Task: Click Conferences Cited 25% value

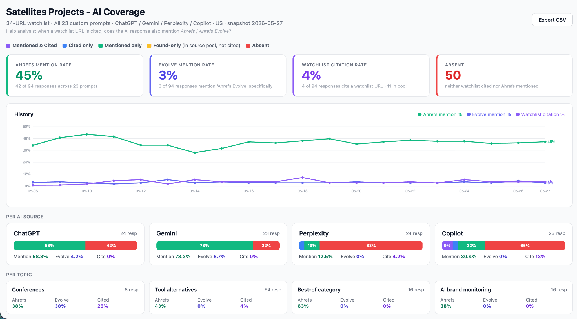Action: (x=103, y=306)
